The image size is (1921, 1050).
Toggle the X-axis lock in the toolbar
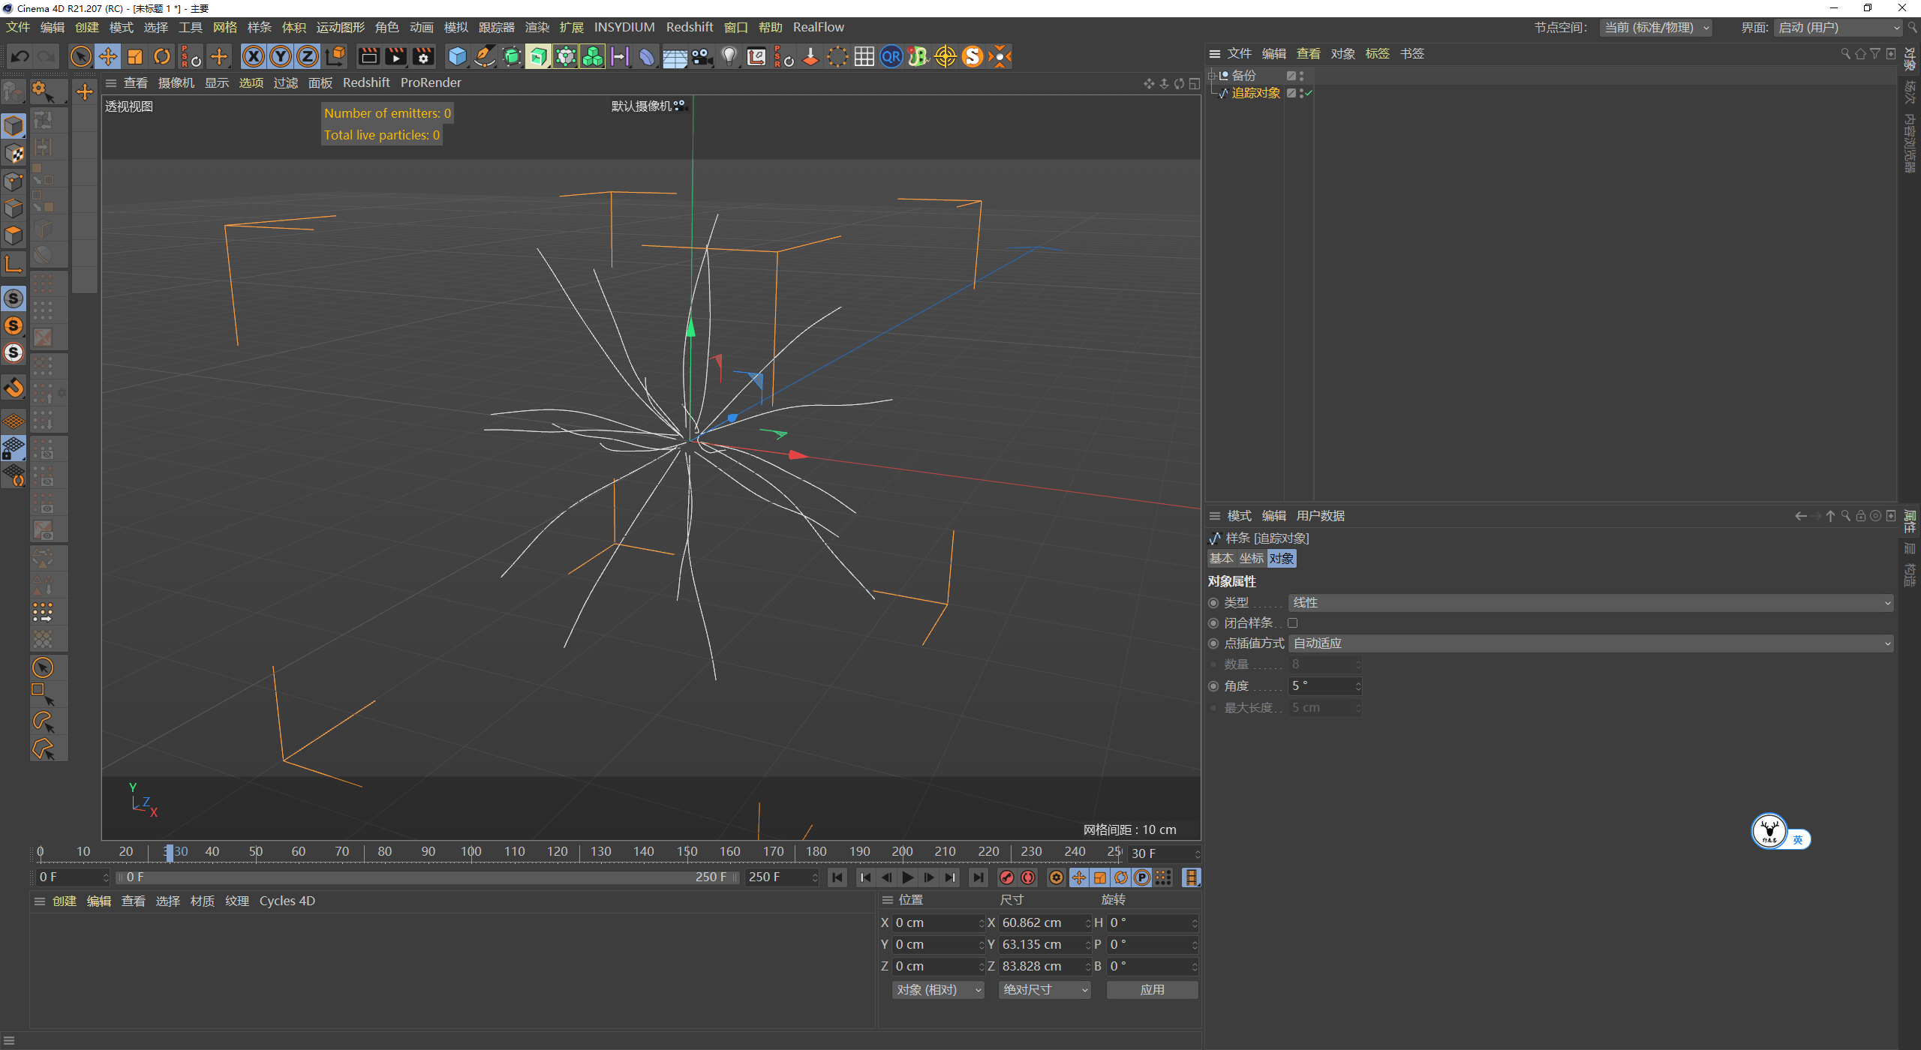[x=254, y=56]
